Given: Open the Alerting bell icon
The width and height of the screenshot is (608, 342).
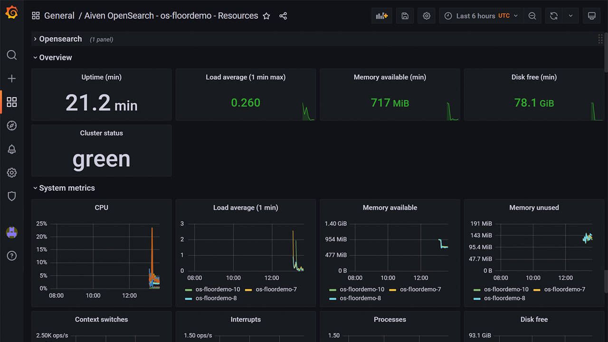Looking at the screenshot, I should point(12,149).
